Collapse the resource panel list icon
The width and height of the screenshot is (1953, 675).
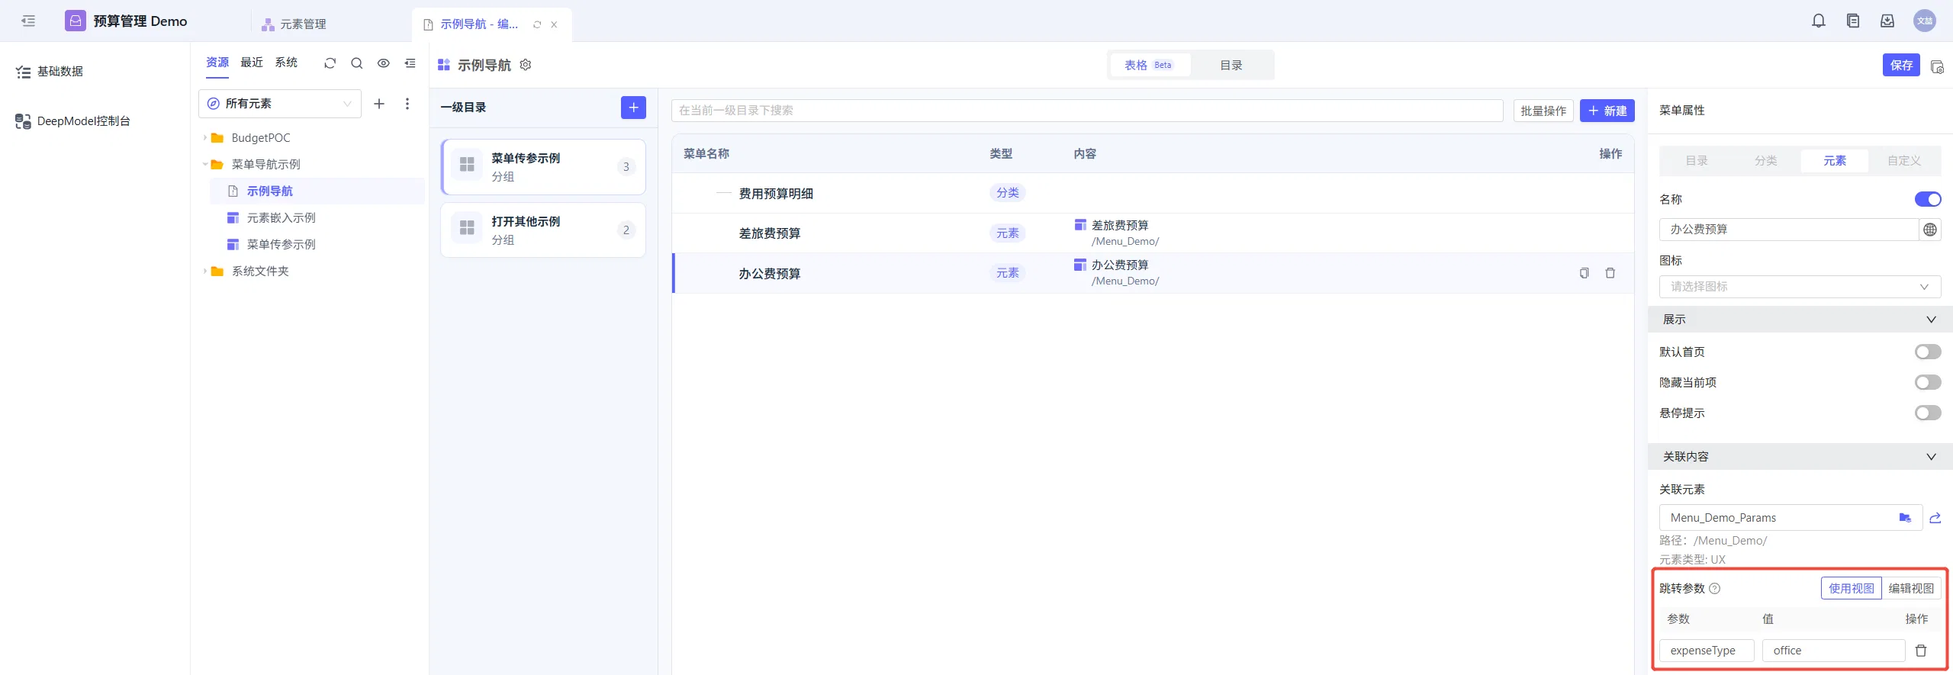point(410,63)
